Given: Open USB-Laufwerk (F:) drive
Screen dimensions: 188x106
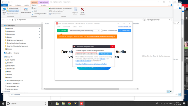Looking at the screenshot, I should pyautogui.click(x=13, y=86).
